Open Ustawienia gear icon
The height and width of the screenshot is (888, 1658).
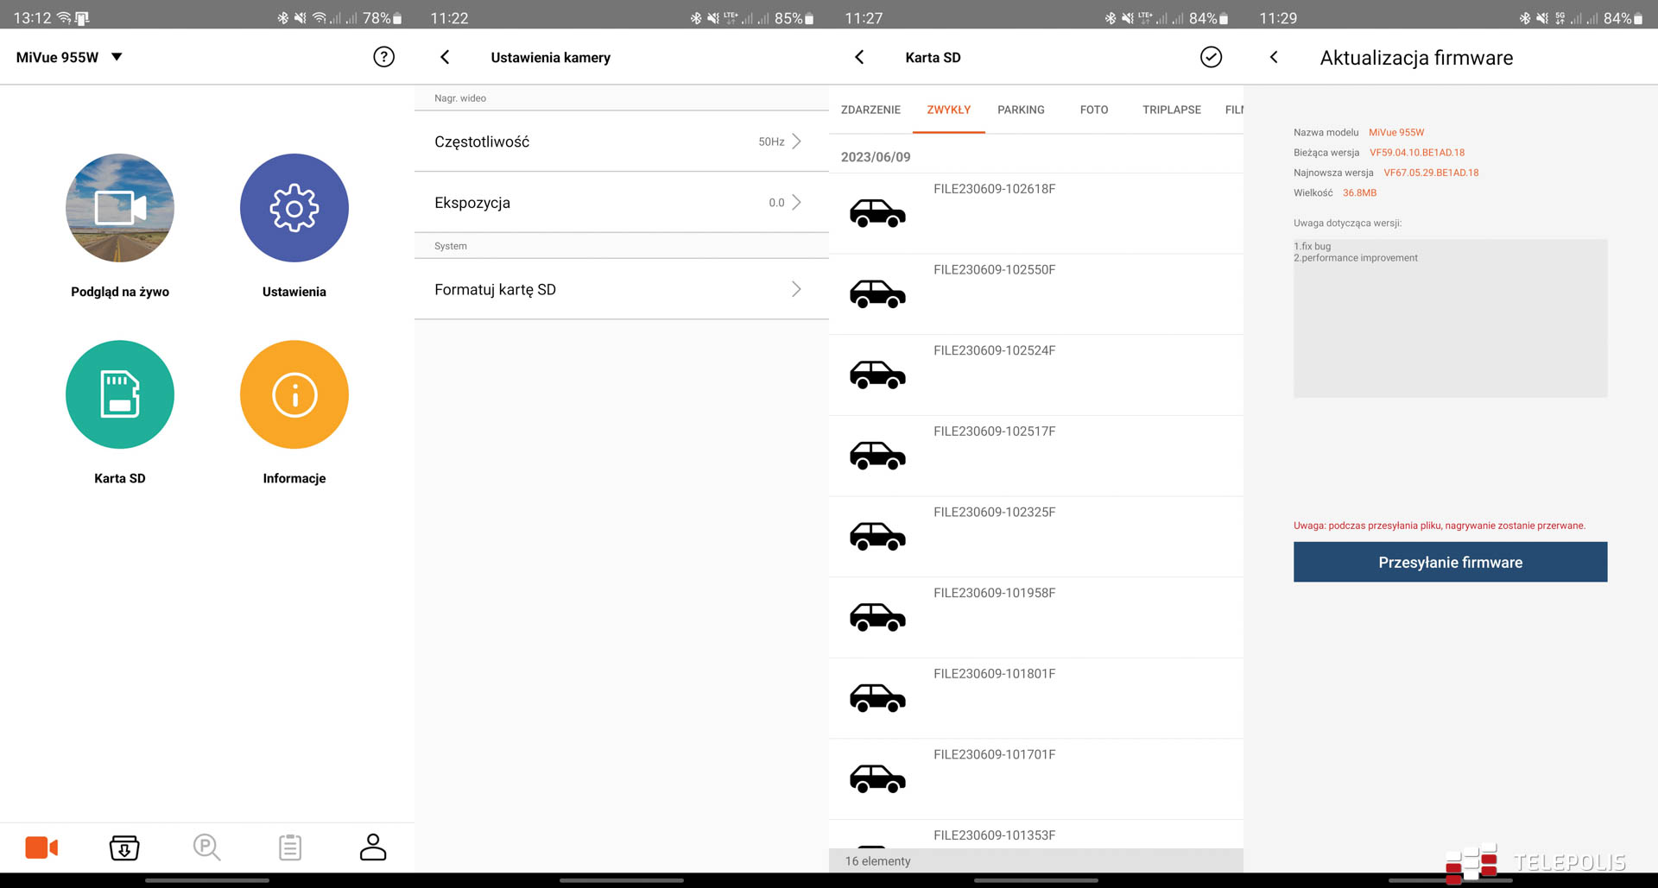coord(294,208)
